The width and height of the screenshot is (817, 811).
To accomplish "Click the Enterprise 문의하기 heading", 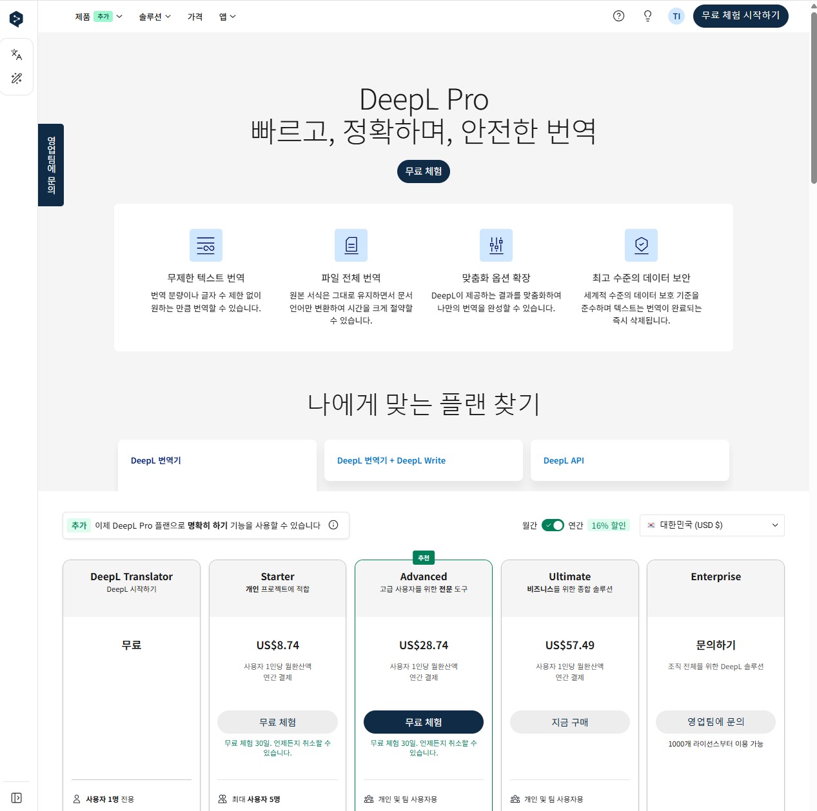I will [716, 645].
